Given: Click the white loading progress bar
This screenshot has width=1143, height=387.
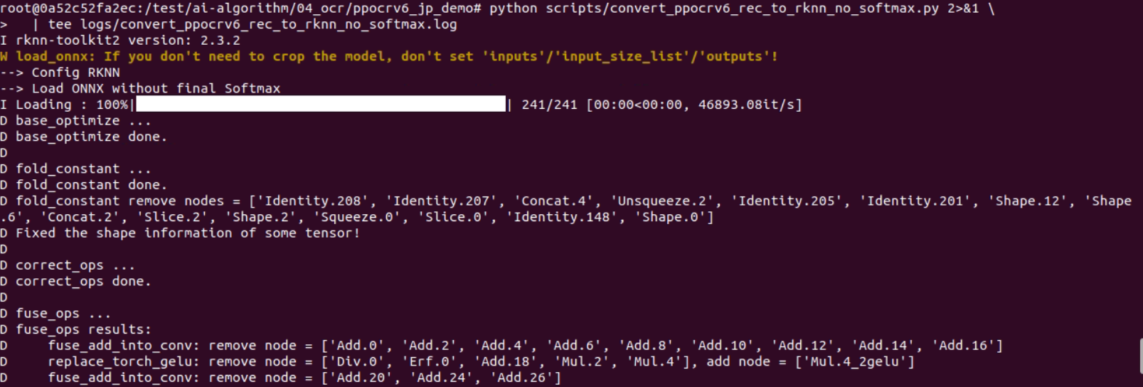Looking at the screenshot, I should (x=321, y=105).
